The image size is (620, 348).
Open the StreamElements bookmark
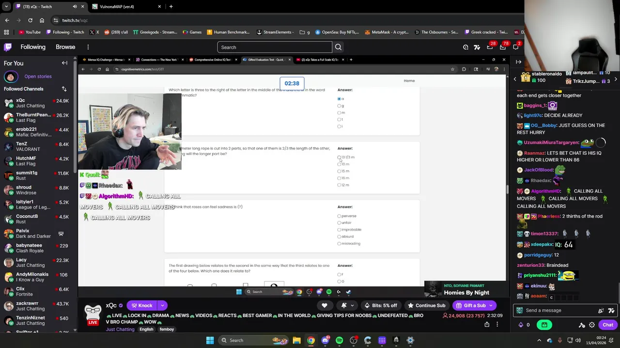[275, 32]
